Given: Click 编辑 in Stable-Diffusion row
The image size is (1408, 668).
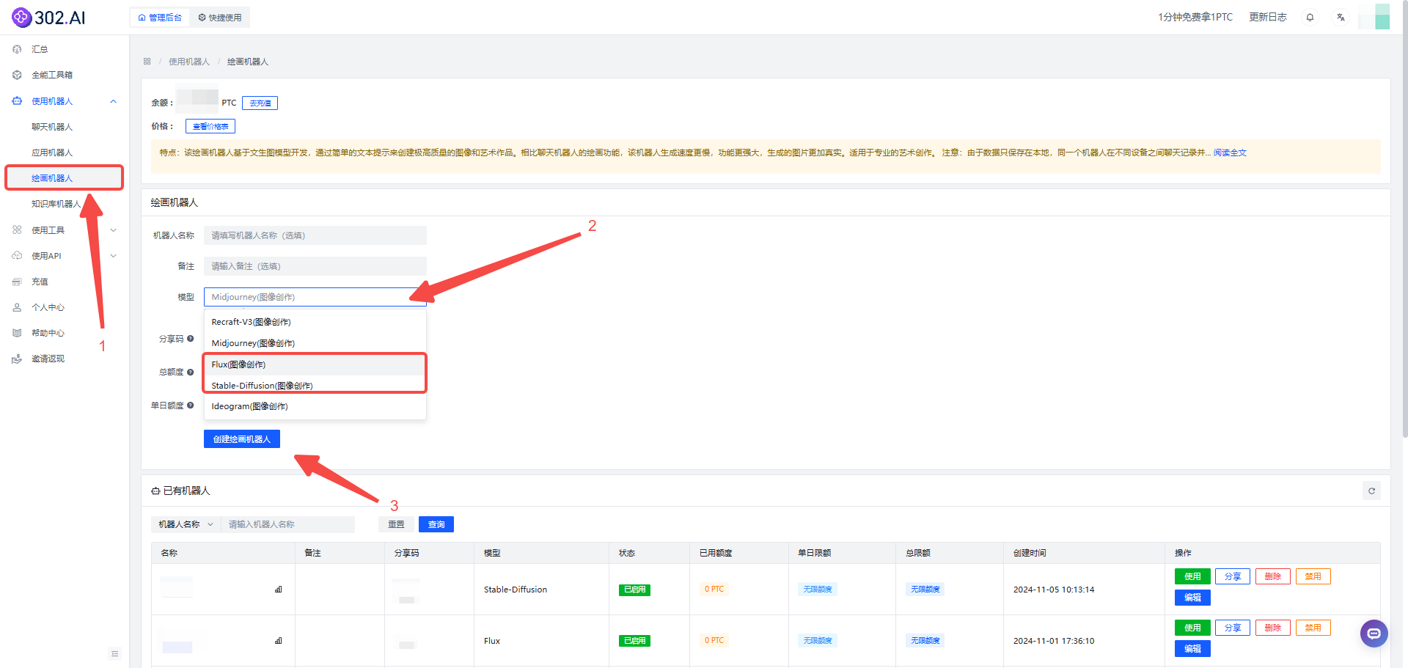Looking at the screenshot, I should [x=1192, y=598].
